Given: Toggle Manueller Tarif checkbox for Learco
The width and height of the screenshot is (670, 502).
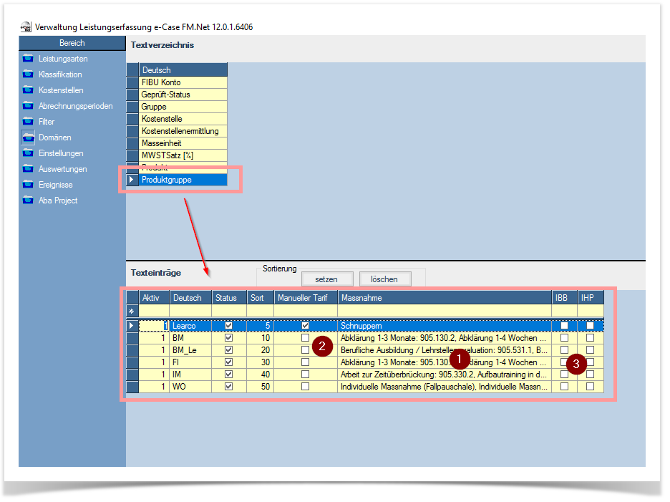Looking at the screenshot, I should coord(305,326).
